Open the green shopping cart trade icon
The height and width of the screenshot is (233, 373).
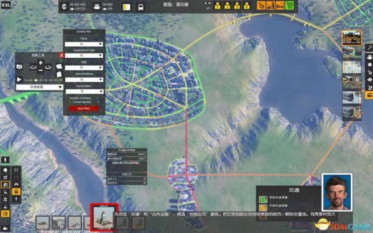coord(290,6)
